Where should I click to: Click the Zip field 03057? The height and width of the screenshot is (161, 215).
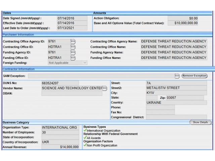click(x=185, y=98)
